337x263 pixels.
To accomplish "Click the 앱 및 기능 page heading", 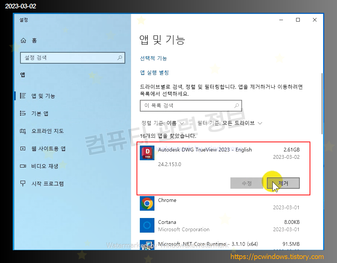I will pos(162,40).
